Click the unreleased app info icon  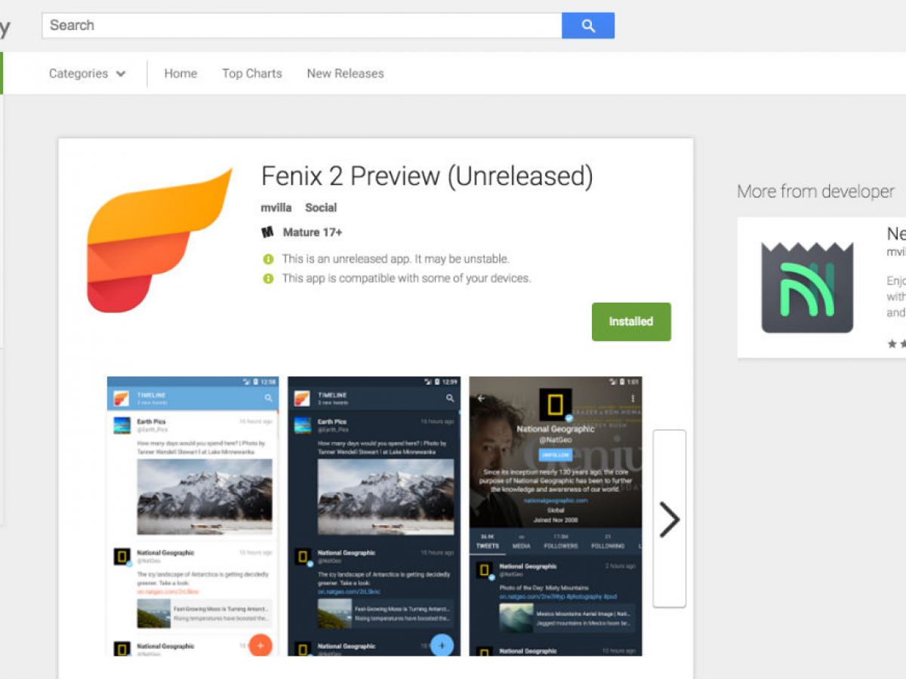point(268,259)
